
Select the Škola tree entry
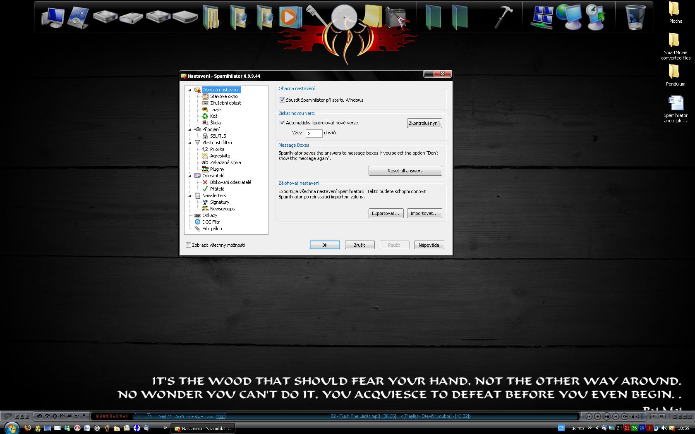coord(215,123)
